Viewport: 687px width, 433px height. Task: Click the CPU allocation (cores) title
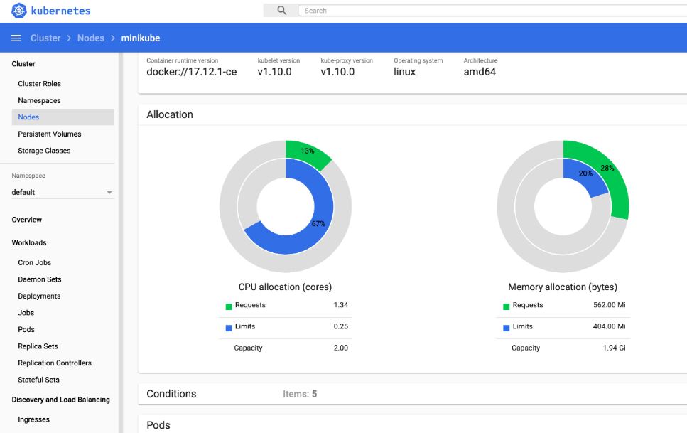coord(285,287)
